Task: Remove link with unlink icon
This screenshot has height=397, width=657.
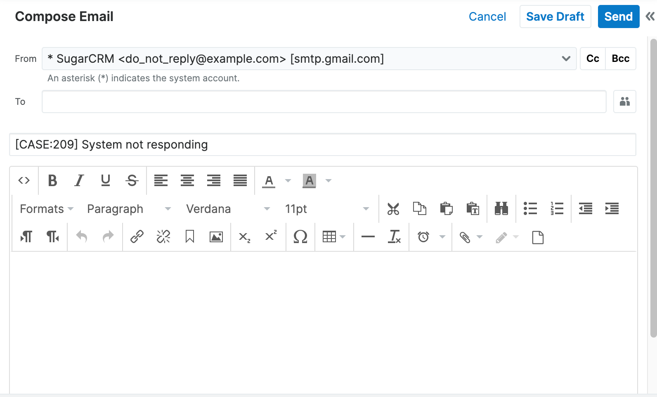Action: tap(163, 237)
